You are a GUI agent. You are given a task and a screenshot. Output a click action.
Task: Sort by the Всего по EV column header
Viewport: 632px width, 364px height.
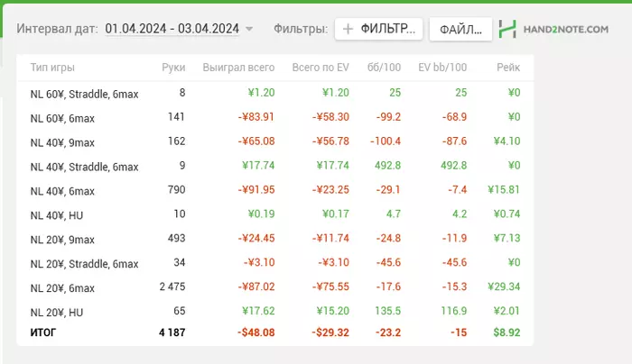[x=321, y=68]
